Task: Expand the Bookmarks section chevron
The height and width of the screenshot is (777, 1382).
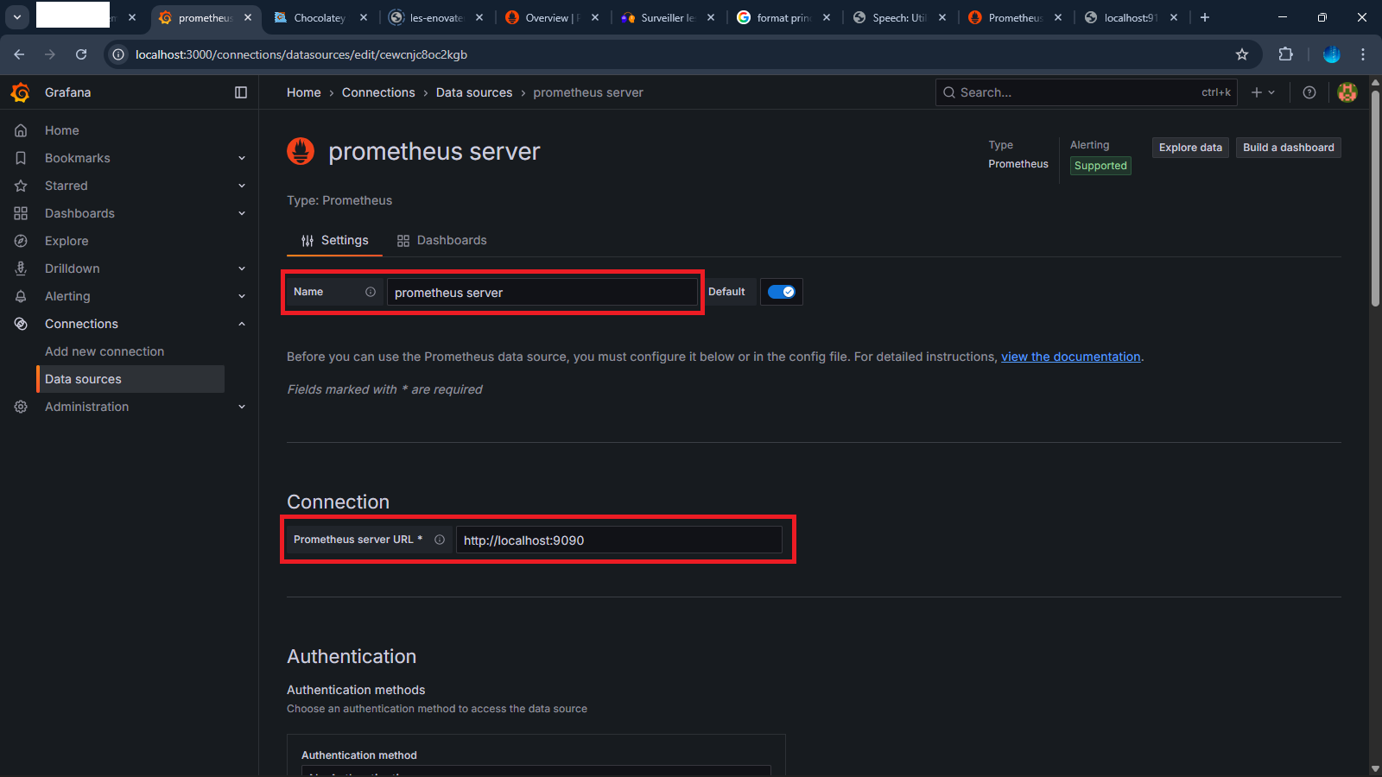Action: pos(242,158)
